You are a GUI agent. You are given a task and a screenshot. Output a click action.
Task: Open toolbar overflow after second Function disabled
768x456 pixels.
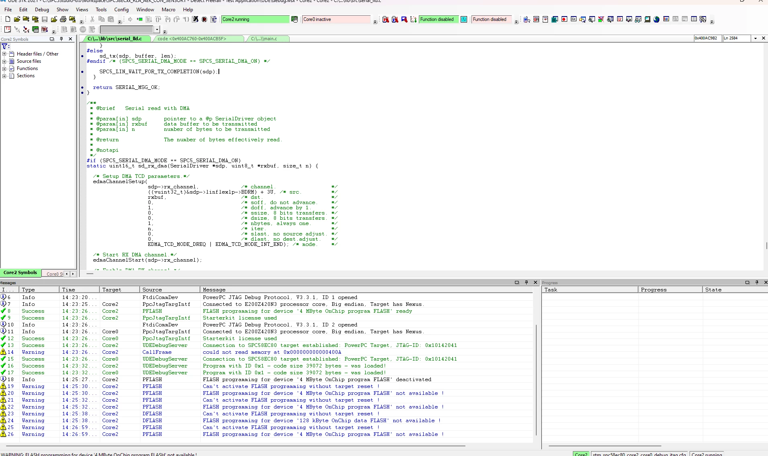516,22
